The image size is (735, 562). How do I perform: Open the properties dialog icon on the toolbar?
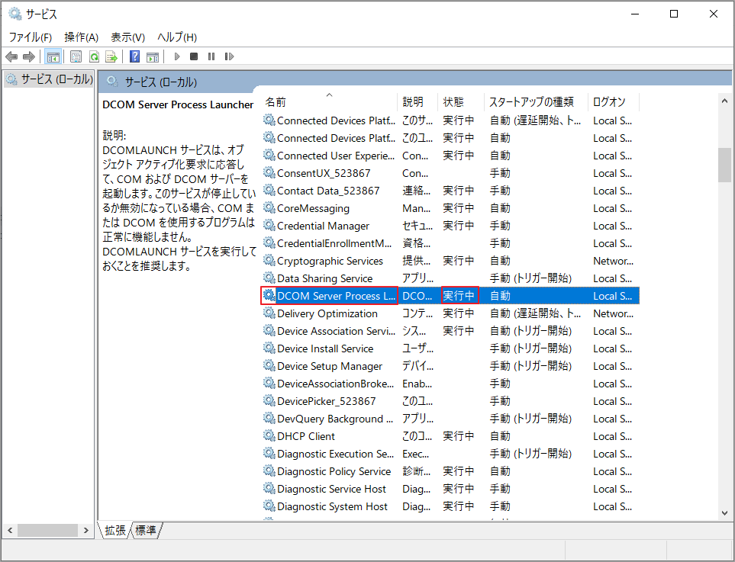coord(76,56)
